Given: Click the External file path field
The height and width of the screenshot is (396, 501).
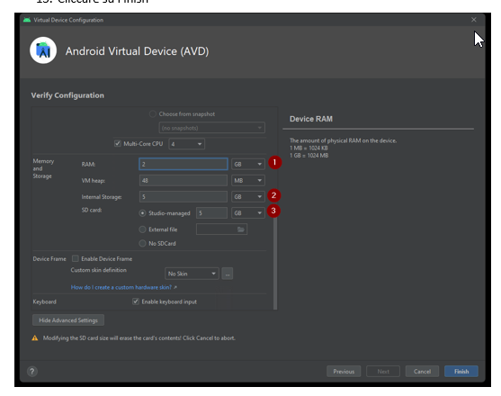Looking at the screenshot, I should 221,229.
